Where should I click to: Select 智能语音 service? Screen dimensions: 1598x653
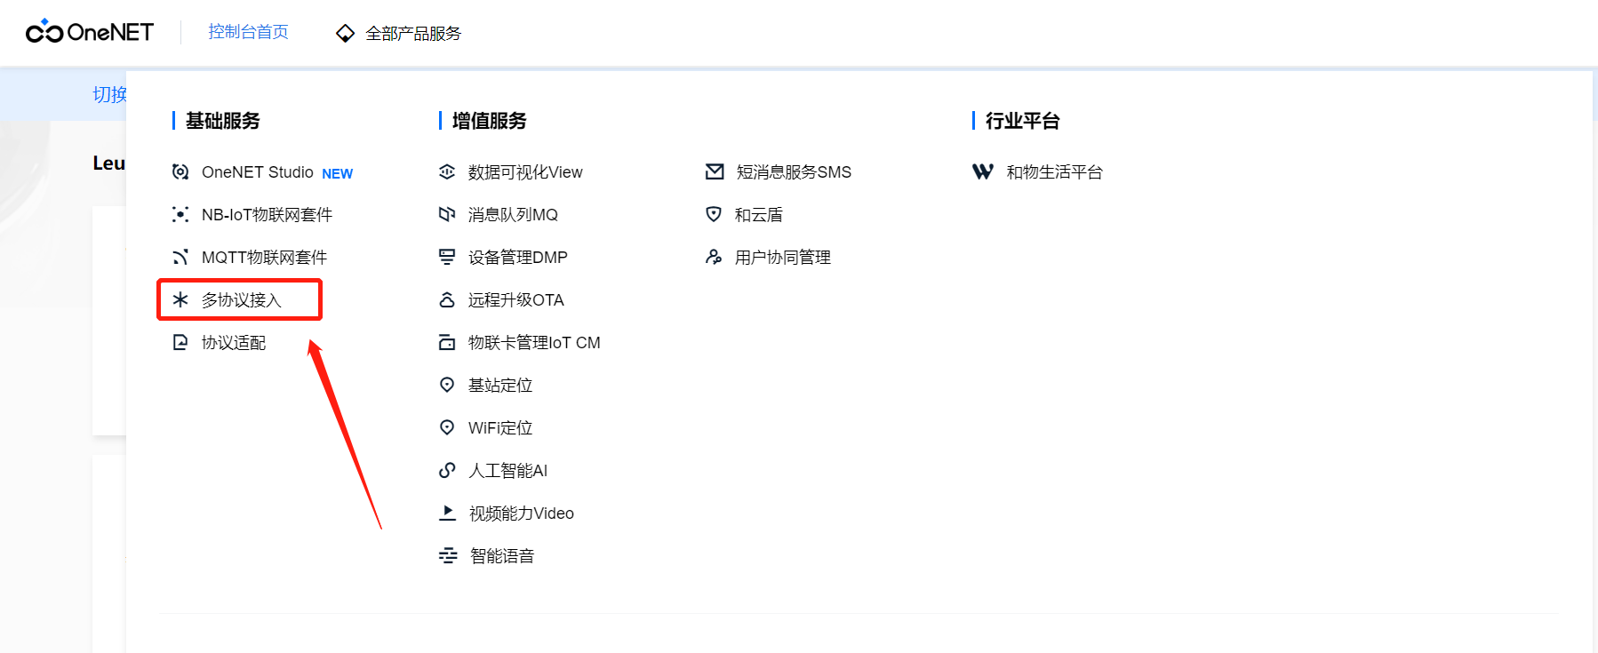502,556
